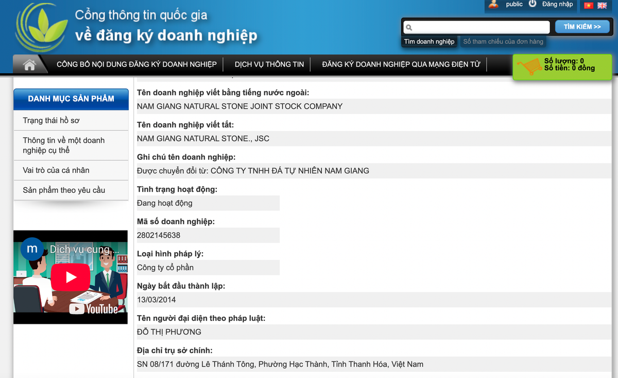Open 'Công bố nội dung đăng ký doanh nghiệp' menu
618x378 pixels.
136,64
